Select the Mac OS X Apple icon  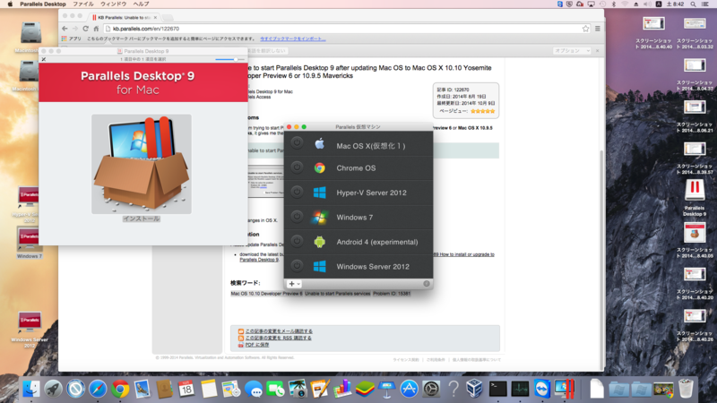(320, 144)
